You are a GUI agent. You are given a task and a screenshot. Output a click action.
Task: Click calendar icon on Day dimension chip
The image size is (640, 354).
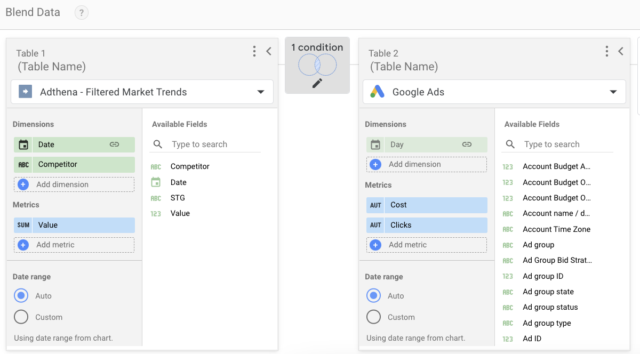click(375, 144)
